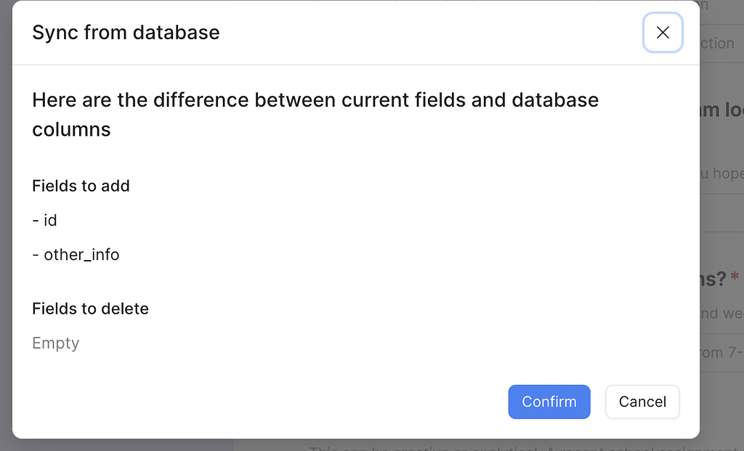This screenshot has height=451, width=744.
Task: Click the 'Sync from database' dialog title
Action: (126, 32)
